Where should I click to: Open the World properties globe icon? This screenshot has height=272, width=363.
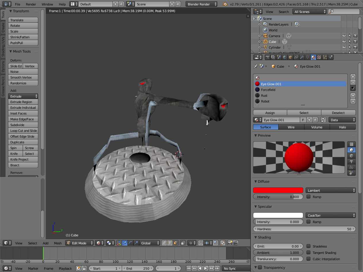click(285, 57)
